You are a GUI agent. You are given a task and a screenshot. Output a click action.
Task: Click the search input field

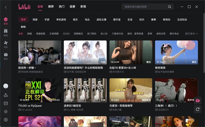[x=147, y=7]
